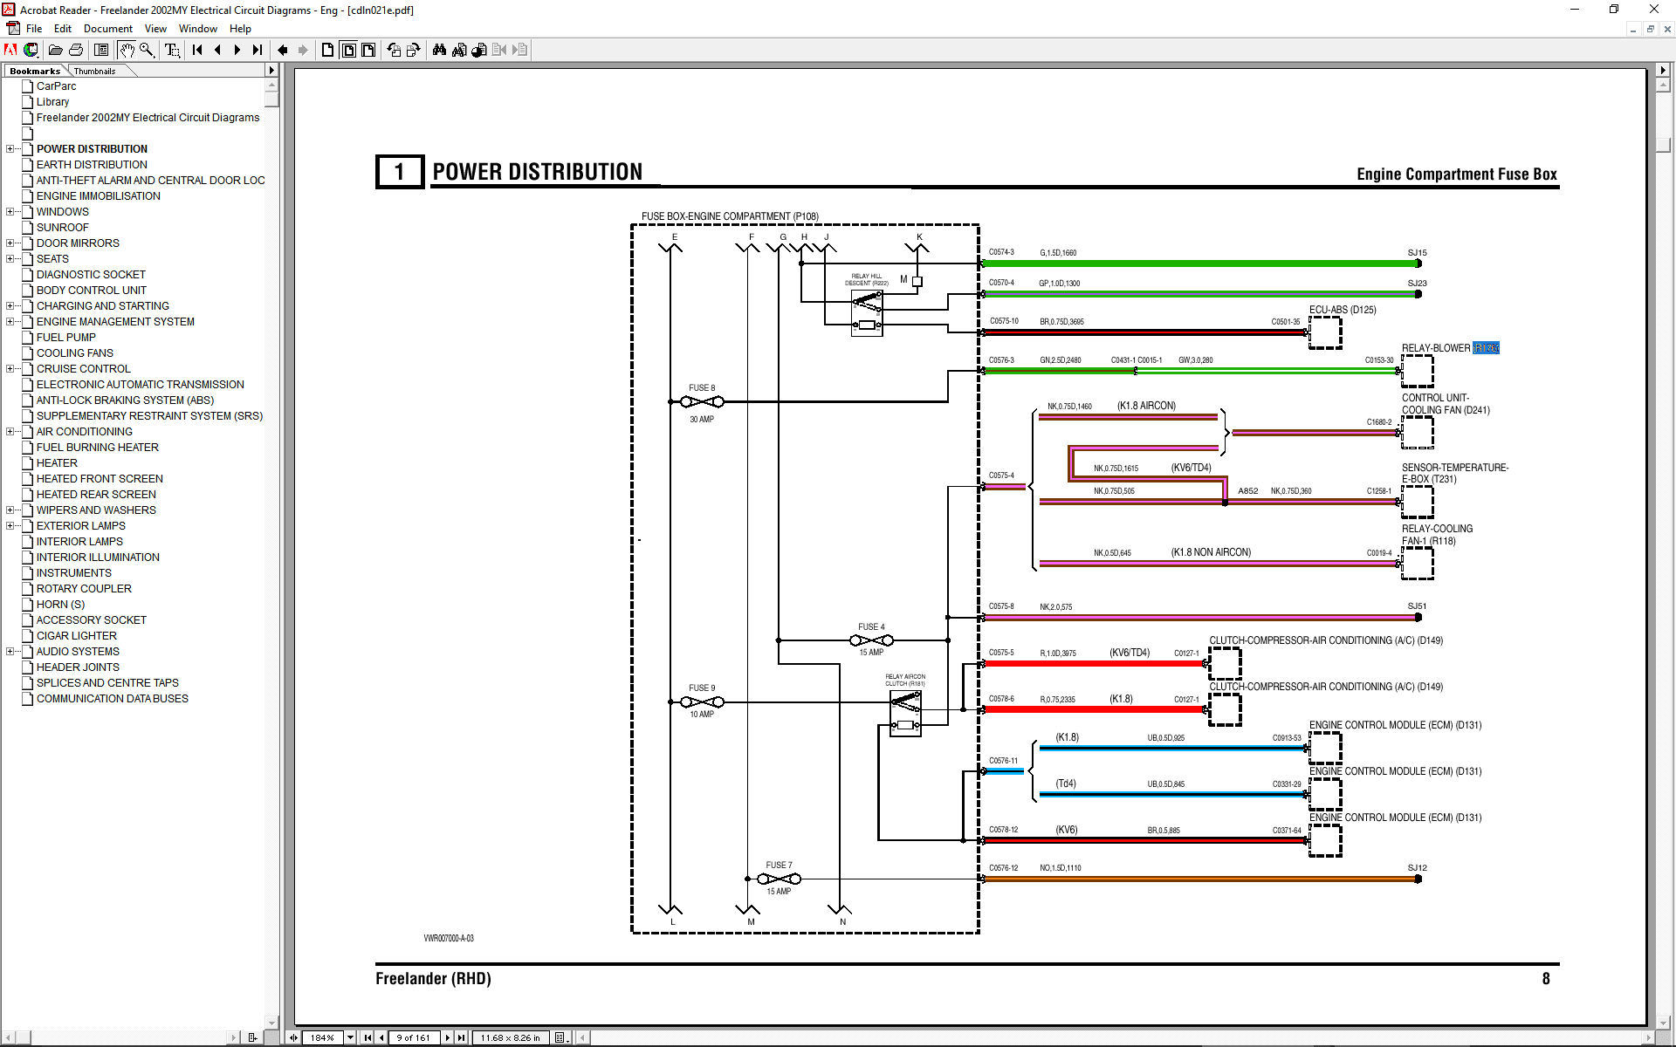Expand the SEATS bookmark
This screenshot has height=1047, width=1676.
(10, 259)
